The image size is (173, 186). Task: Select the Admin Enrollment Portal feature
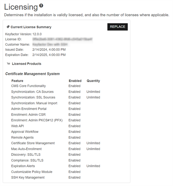[29, 109]
